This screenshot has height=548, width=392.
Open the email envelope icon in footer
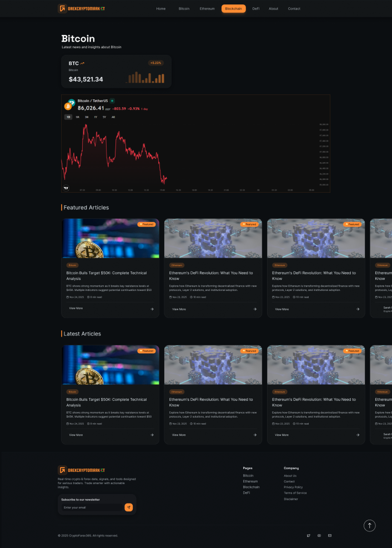tap(329, 535)
